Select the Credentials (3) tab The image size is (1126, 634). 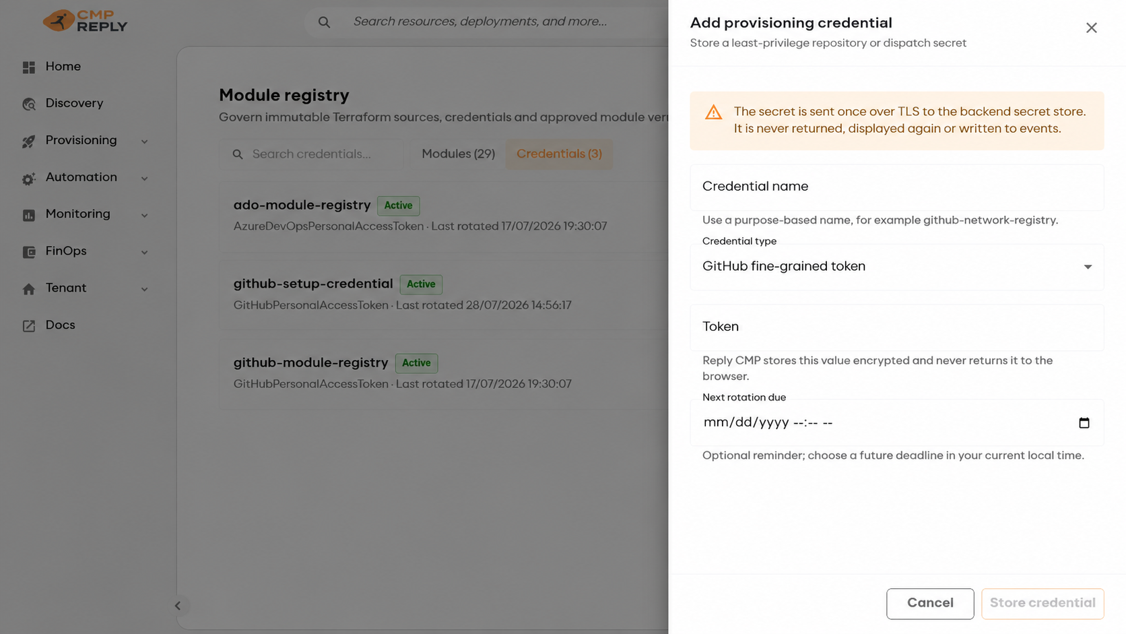pos(559,154)
